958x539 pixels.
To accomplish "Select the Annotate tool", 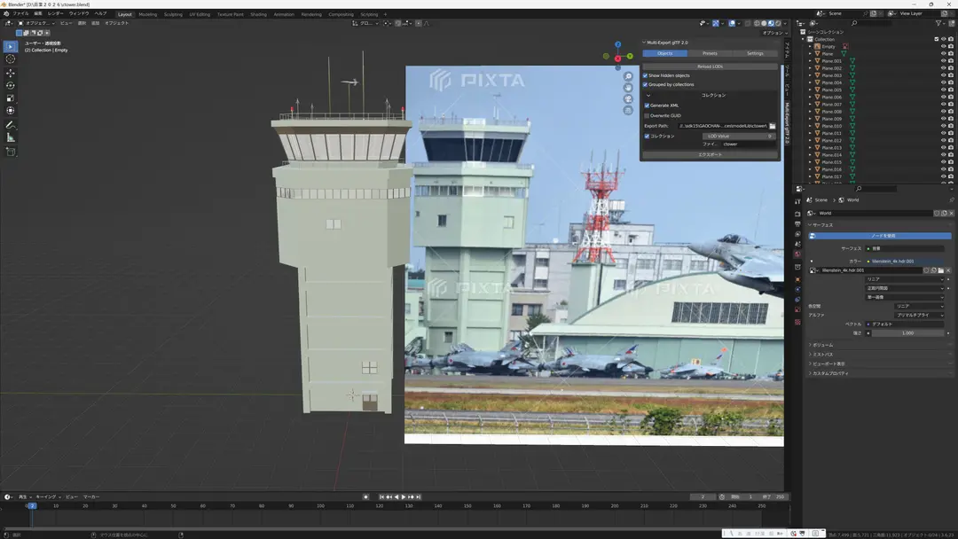I will [x=11, y=125].
